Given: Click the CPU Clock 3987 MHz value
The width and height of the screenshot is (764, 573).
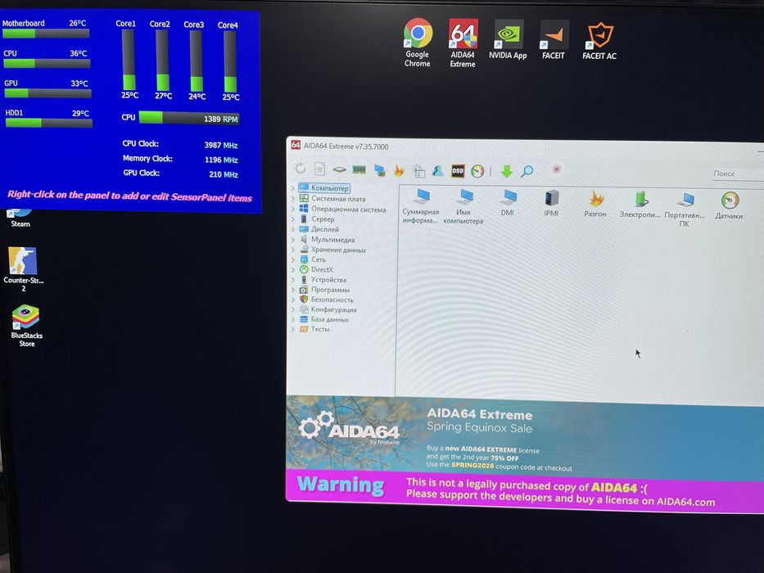Looking at the screenshot, I should (221, 145).
